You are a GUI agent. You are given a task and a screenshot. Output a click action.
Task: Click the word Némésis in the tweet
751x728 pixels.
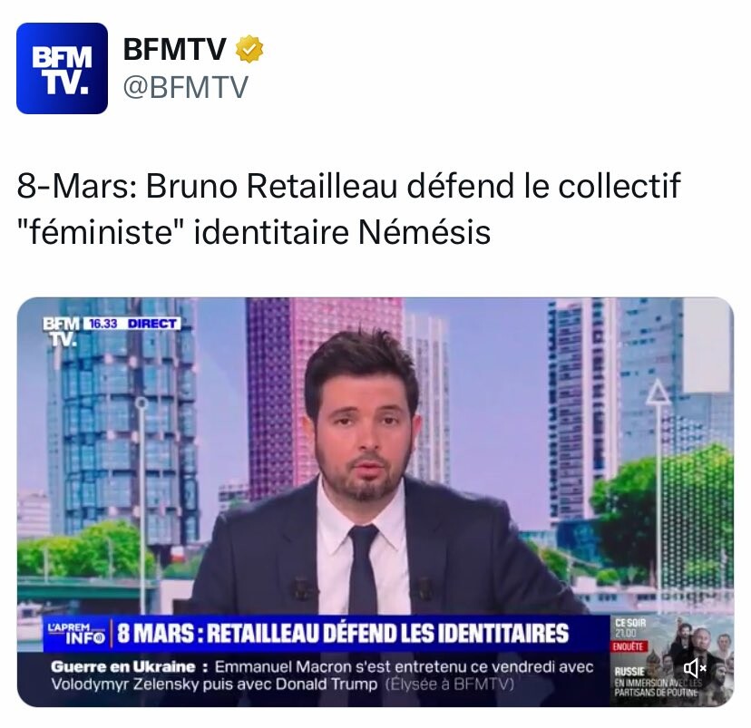(x=424, y=232)
